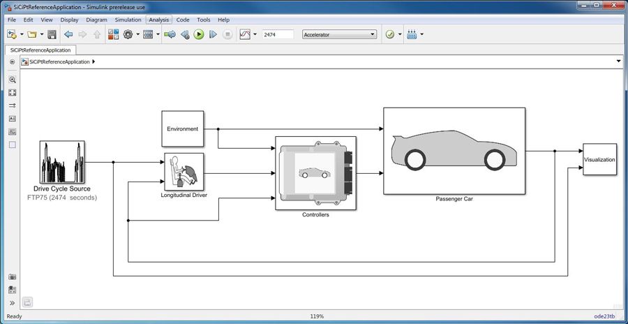Click the Model Configuration gear icon
This screenshot has width=628, height=324.
(x=128, y=34)
